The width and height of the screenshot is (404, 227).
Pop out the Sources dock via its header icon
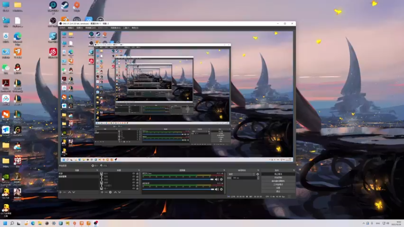coord(139,170)
